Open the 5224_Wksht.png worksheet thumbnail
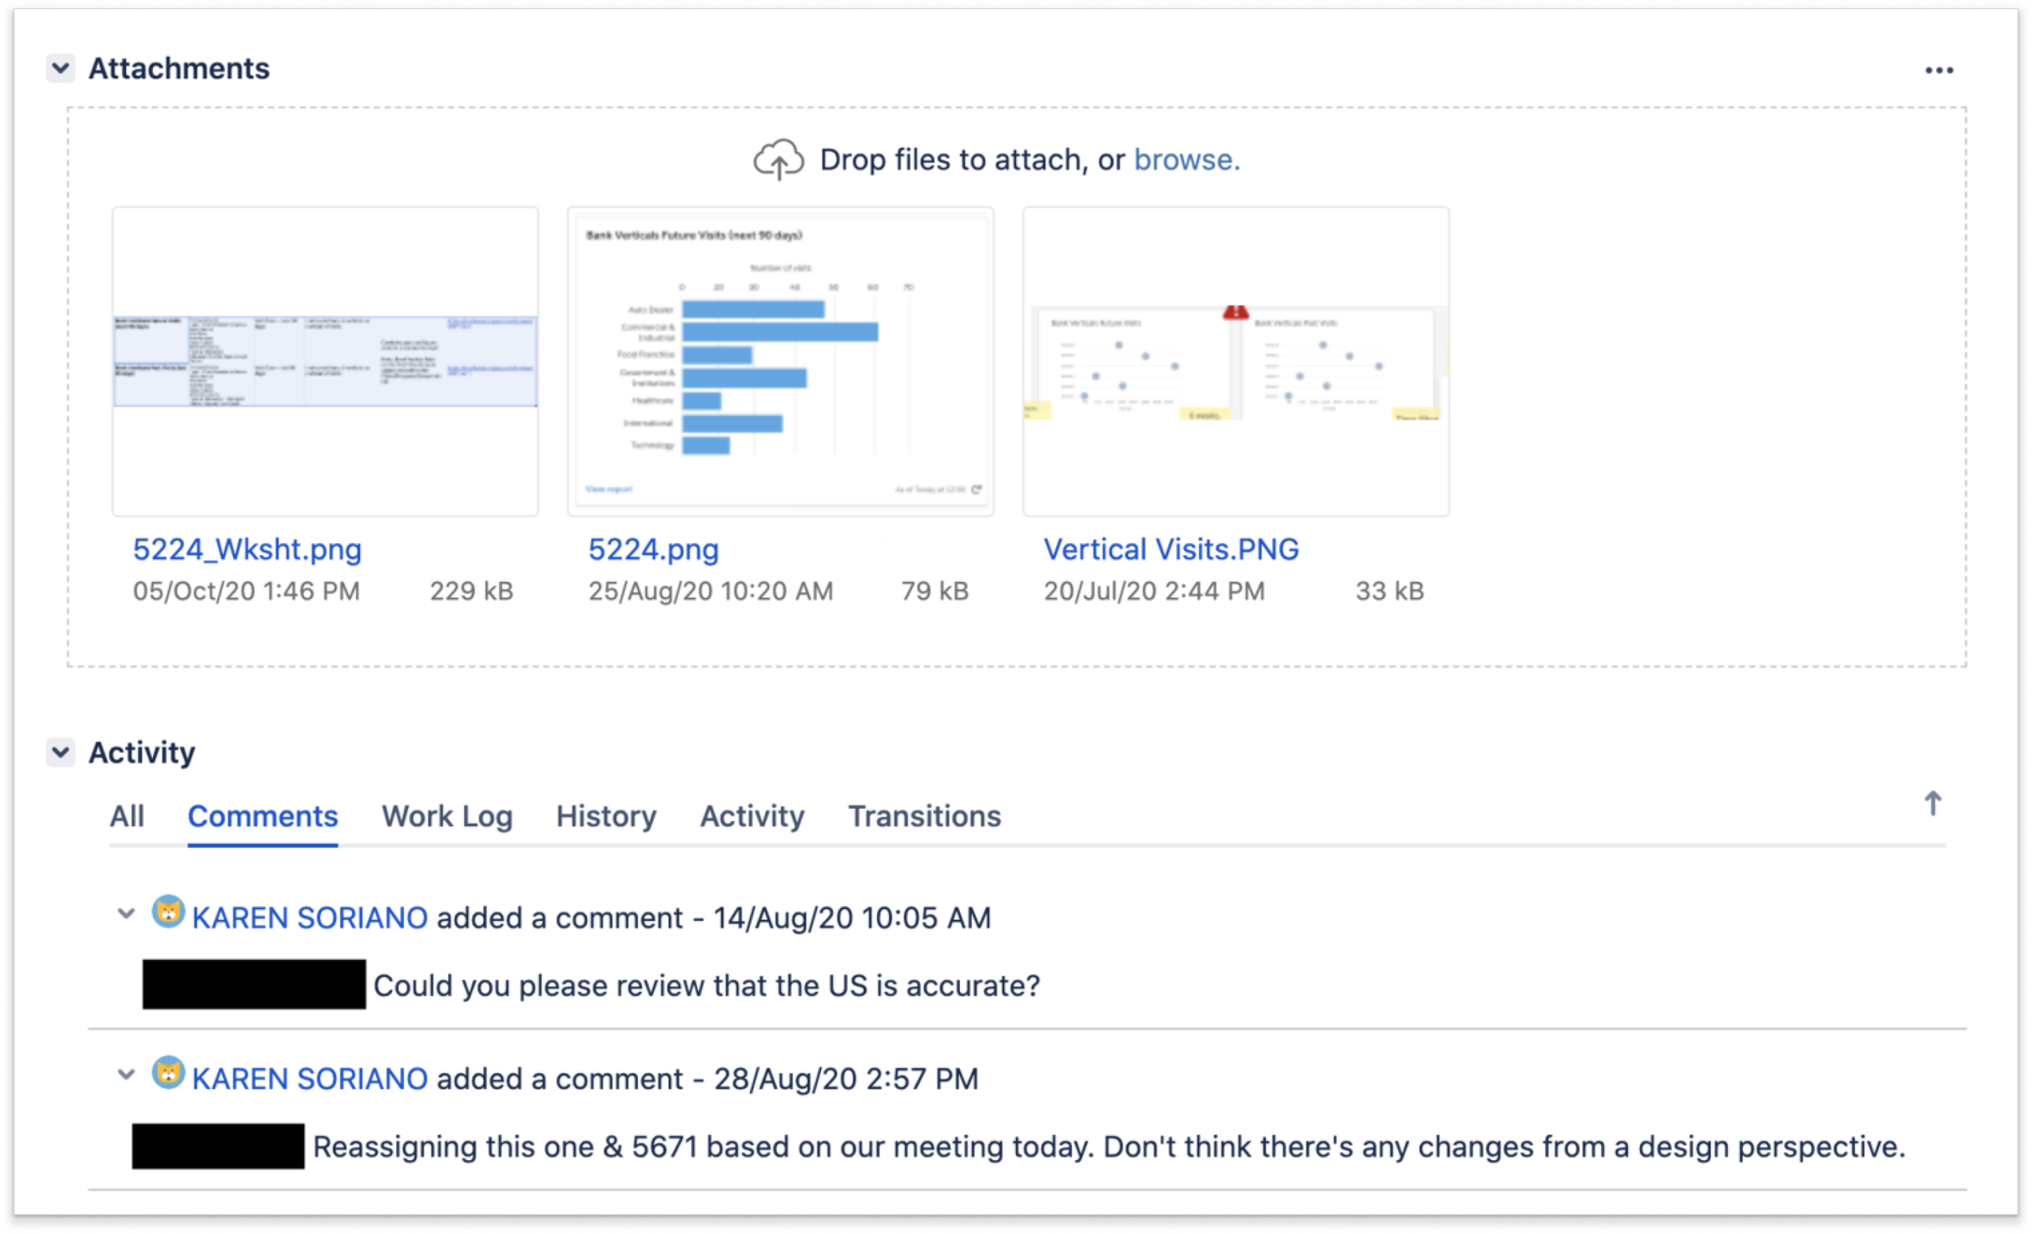Screen dimensions: 2032x1234 tap(325, 361)
